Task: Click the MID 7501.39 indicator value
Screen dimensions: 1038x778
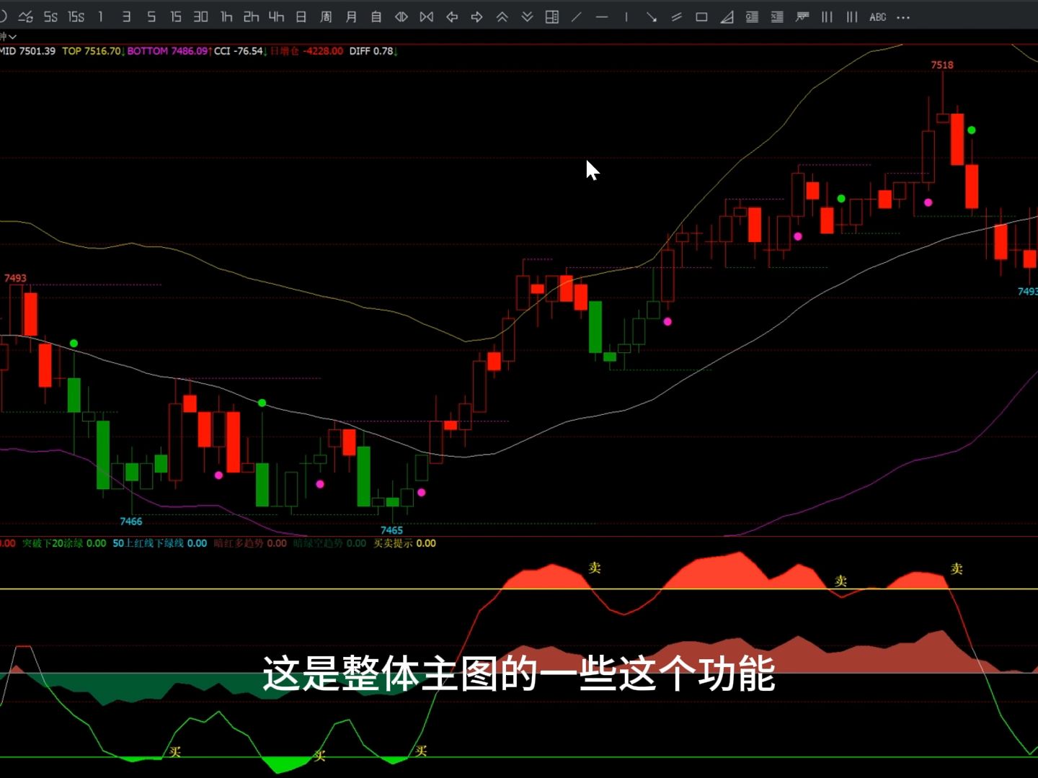Action: pyautogui.click(x=27, y=51)
